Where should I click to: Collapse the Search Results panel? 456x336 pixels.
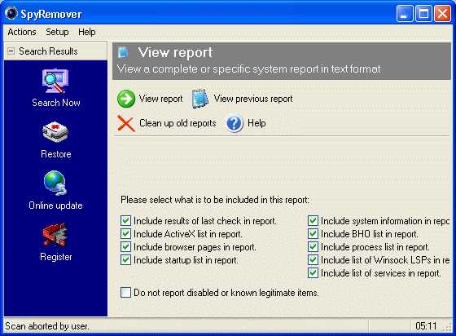[x=11, y=51]
